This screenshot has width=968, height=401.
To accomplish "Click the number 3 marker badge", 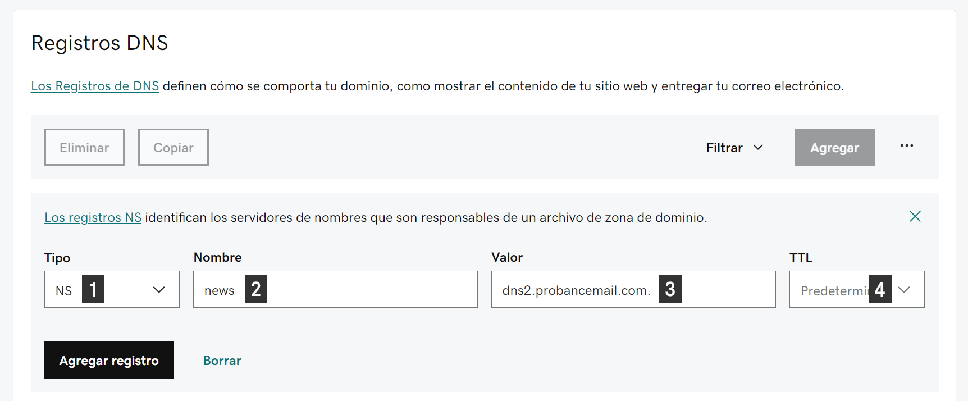I will [670, 289].
